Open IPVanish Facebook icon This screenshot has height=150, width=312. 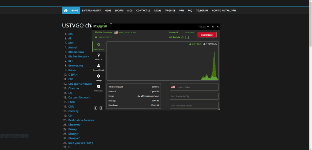coord(96,108)
